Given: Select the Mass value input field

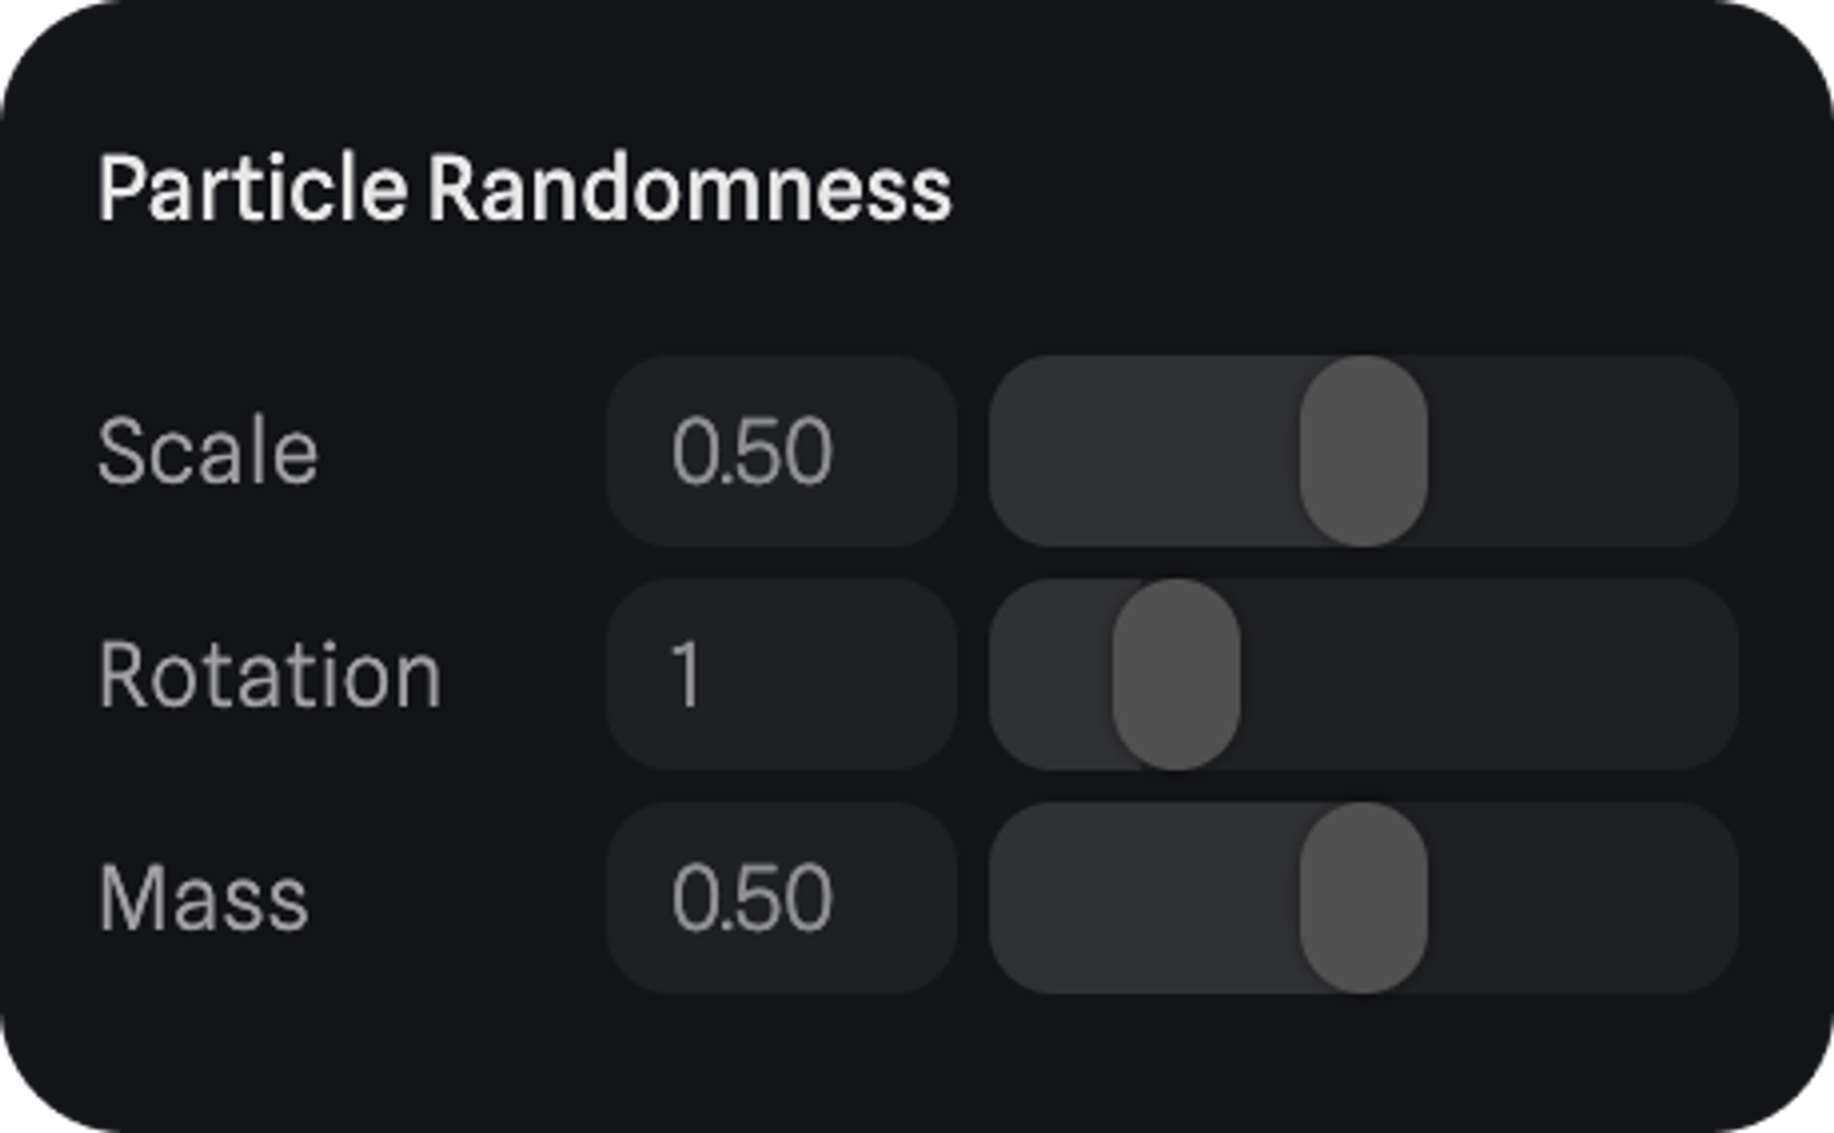Looking at the screenshot, I should 781,897.
